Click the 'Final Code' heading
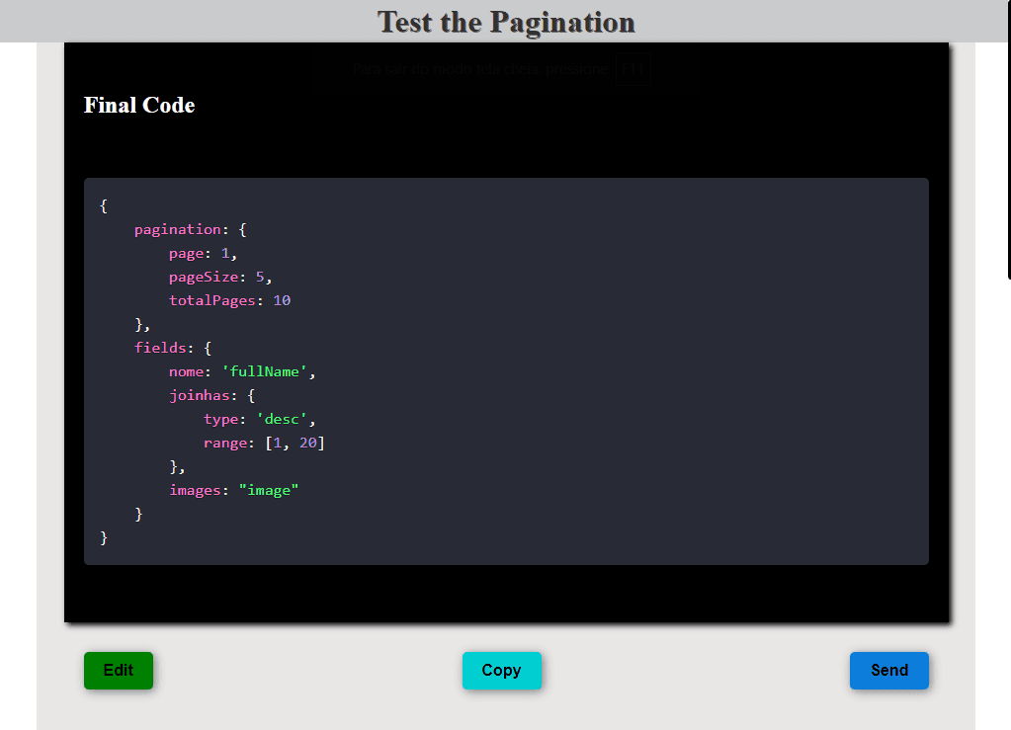 (139, 106)
